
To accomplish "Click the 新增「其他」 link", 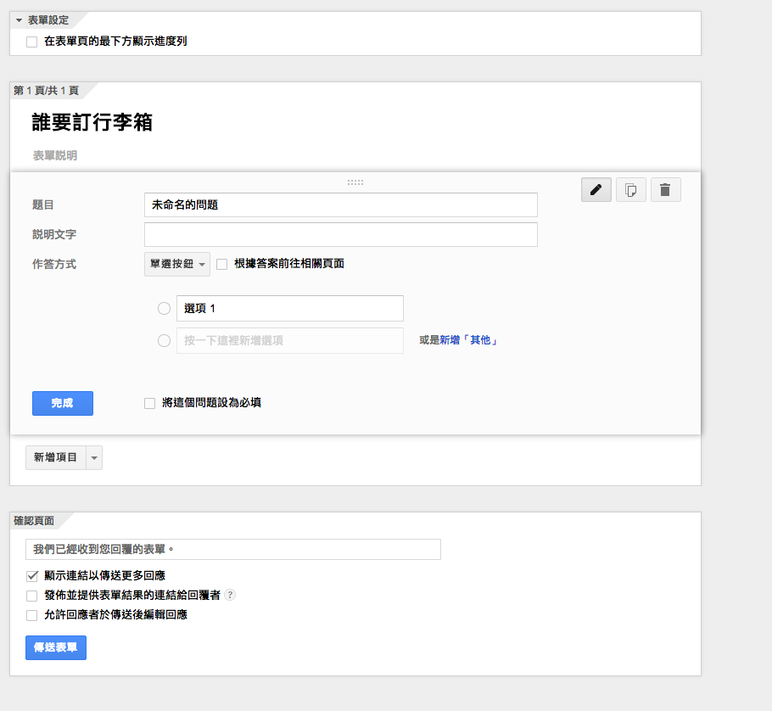I will (468, 340).
